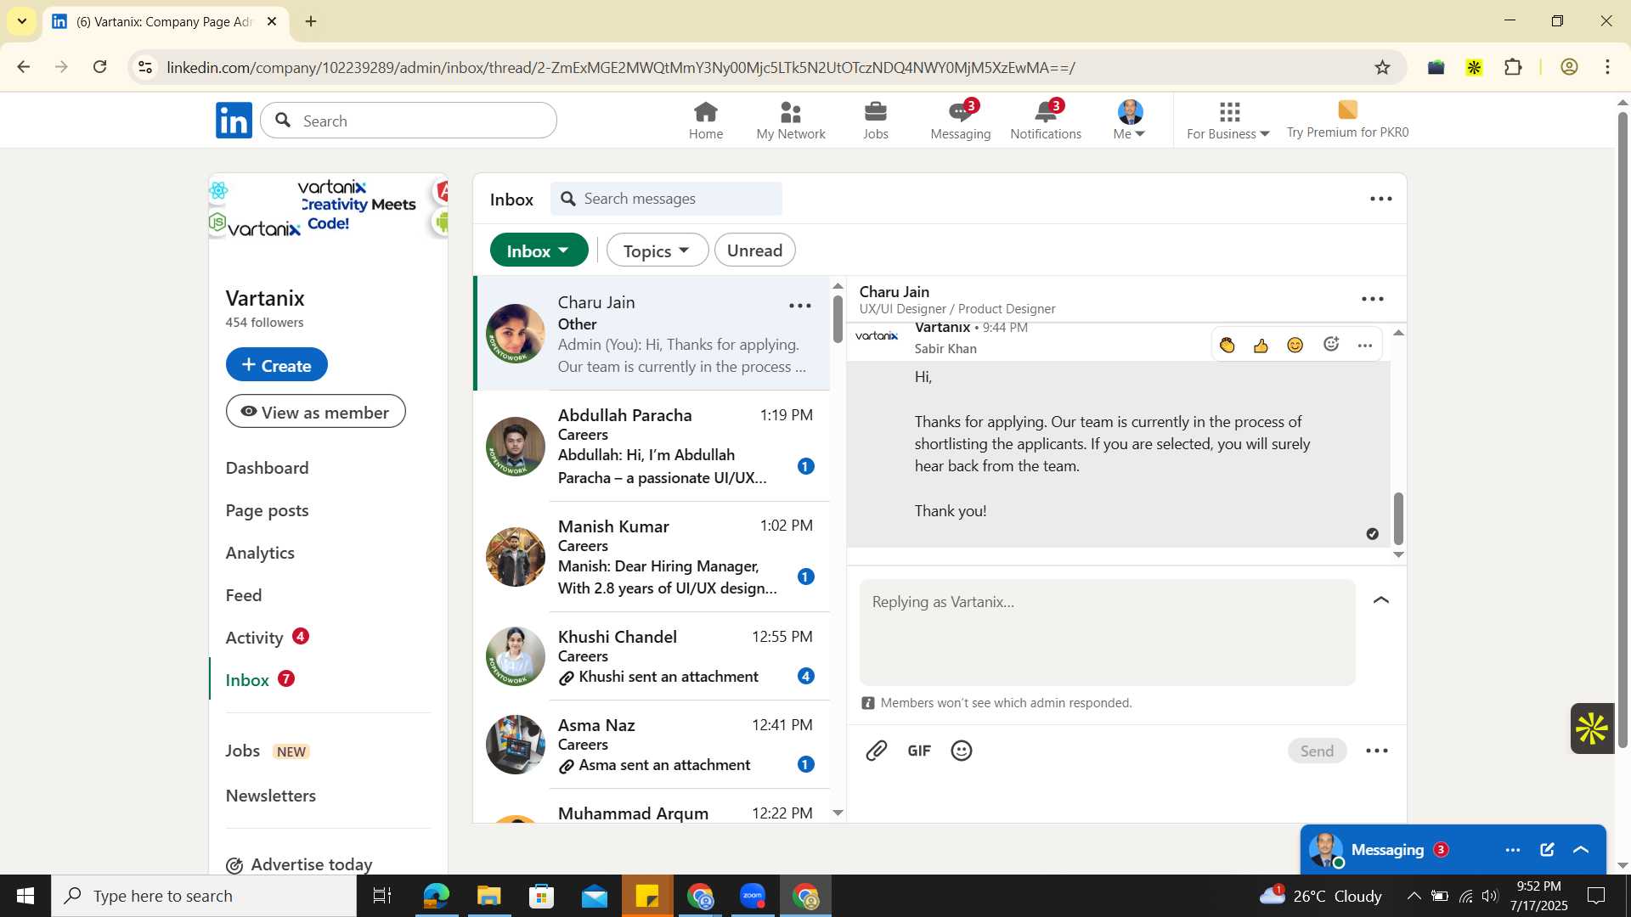This screenshot has height=917, width=1631.
Task: Expand For Business menu
Action: 1228,121
